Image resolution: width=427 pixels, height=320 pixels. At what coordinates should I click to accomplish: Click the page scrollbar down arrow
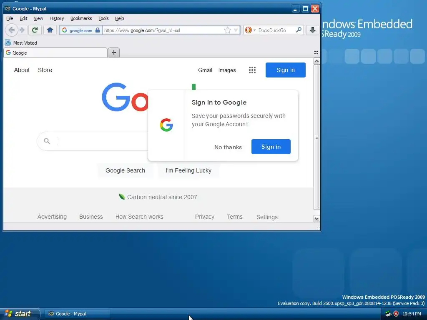pyautogui.click(x=316, y=218)
